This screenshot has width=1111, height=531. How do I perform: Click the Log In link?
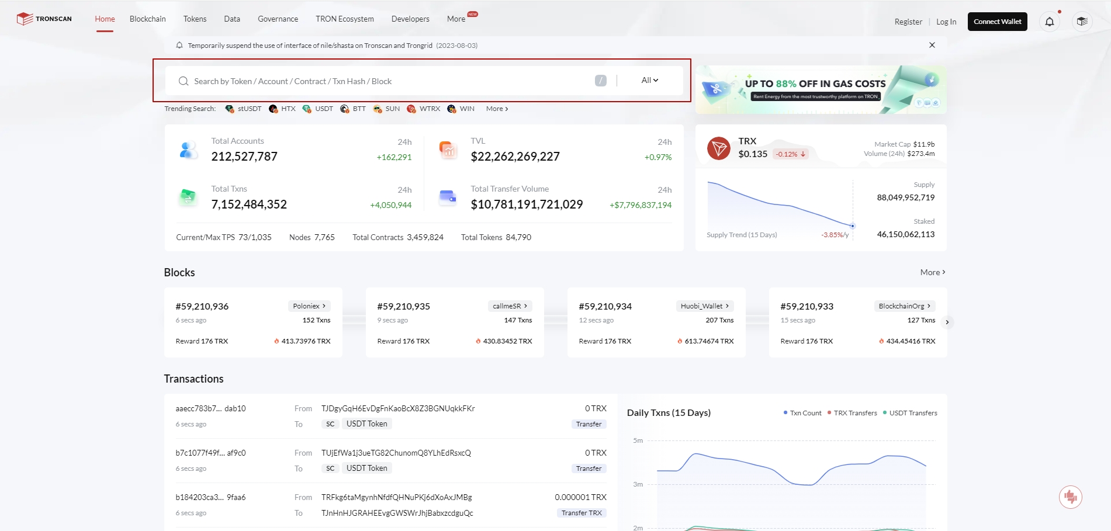[x=946, y=22]
